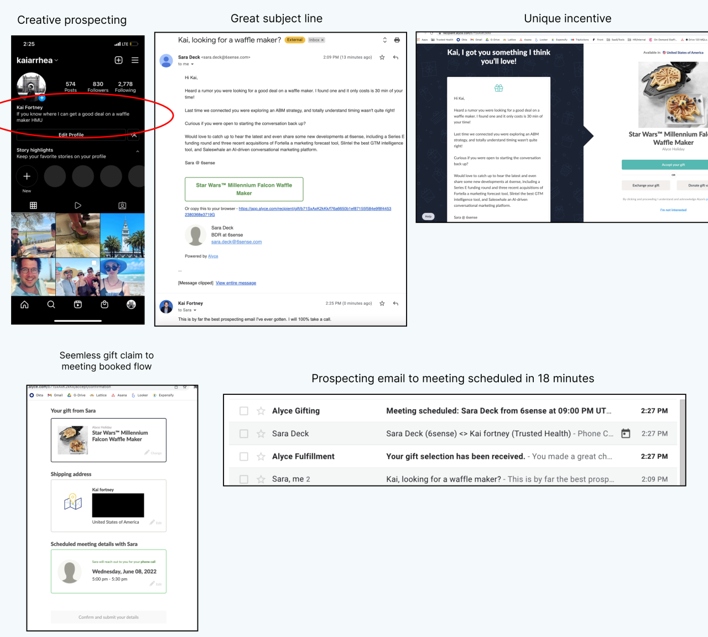This screenshot has height=637, width=708.
Task: Click the Instagram profile picture avatar
Action: pos(31,86)
